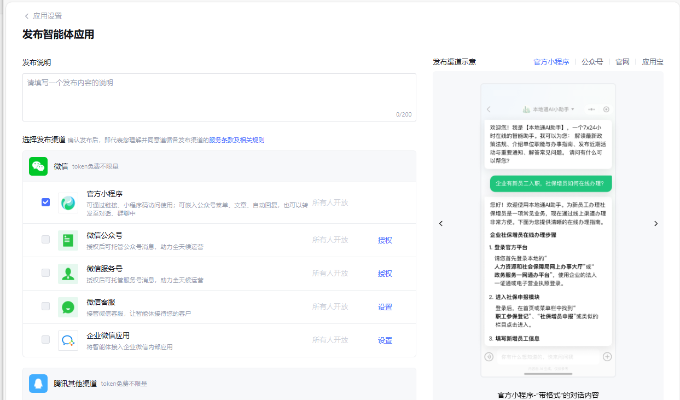Click 授权 for 微信公众号
Screen dimensions: 680x400
coord(385,240)
